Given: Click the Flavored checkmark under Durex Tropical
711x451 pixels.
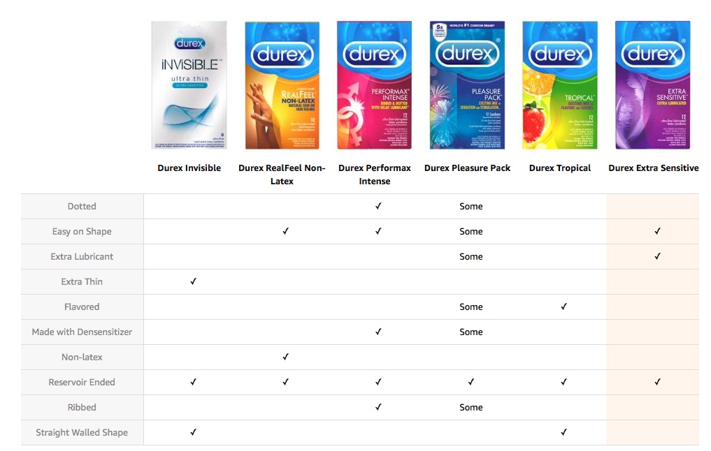Looking at the screenshot, I should 563,306.
